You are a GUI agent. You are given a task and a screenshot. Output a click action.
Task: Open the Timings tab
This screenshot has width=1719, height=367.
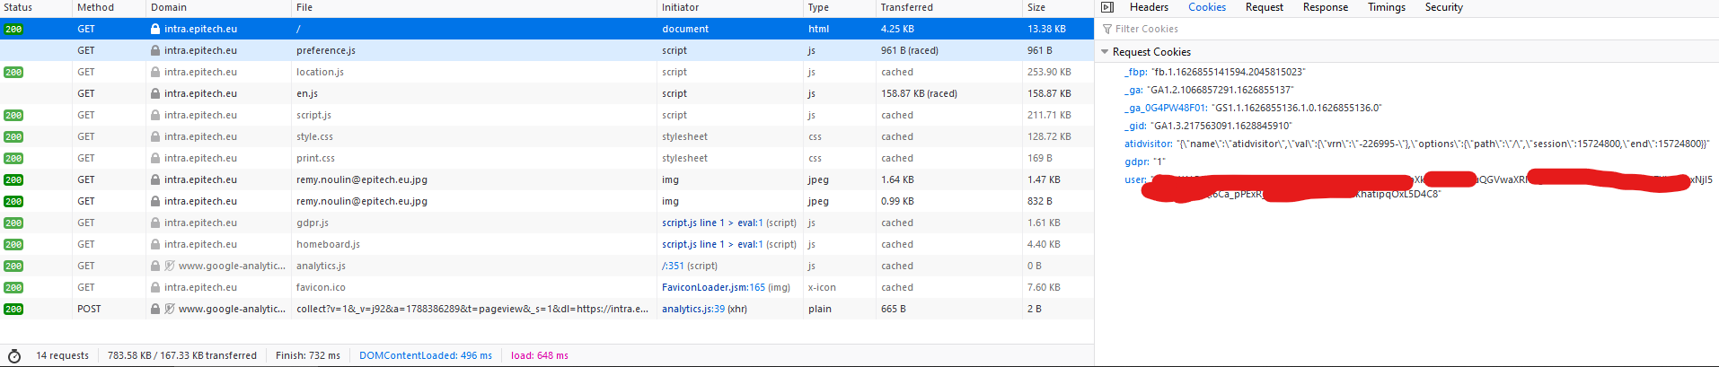[1386, 7]
